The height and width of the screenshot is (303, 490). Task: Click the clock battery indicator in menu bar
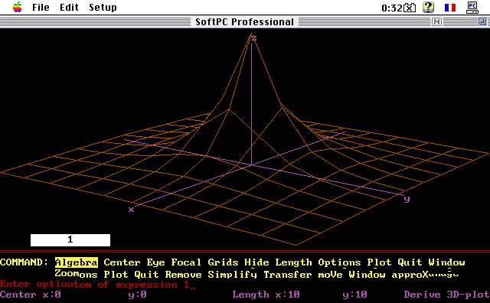pos(398,8)
